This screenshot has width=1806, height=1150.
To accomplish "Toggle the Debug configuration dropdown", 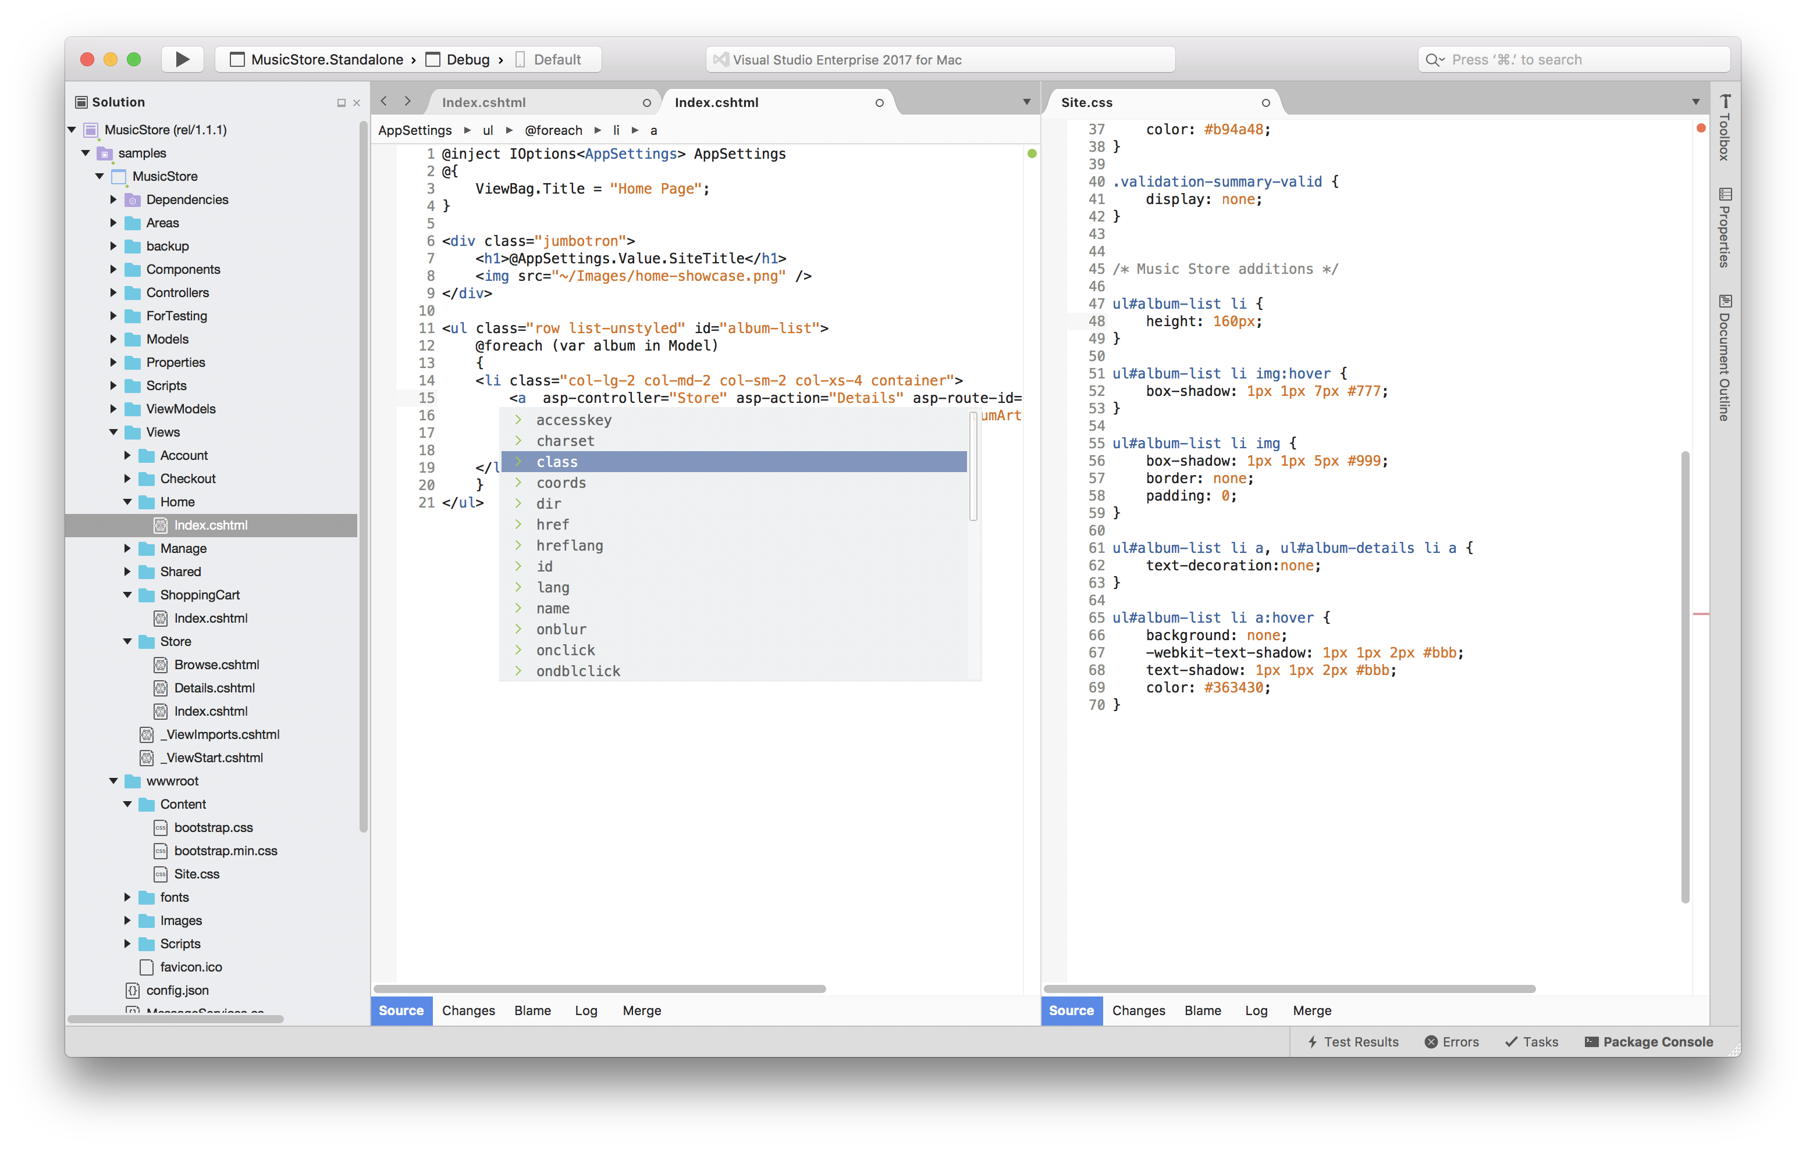I will pyautogui.click(x=471, y=59).
